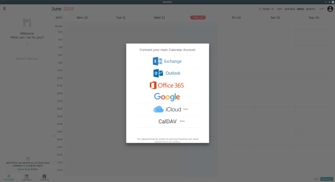This screenshot has width=335, height=182.
Task: Select the Tue 11 day header
Action: [121, 18]
